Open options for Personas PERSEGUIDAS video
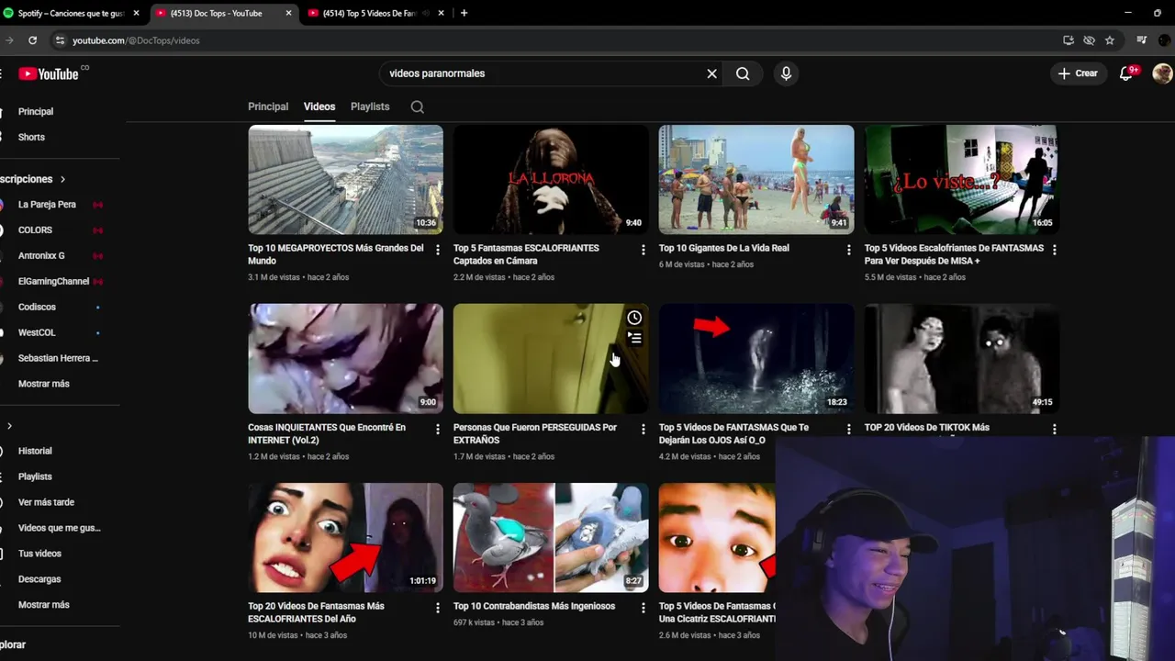The image size is (1175, 661). 643,429
